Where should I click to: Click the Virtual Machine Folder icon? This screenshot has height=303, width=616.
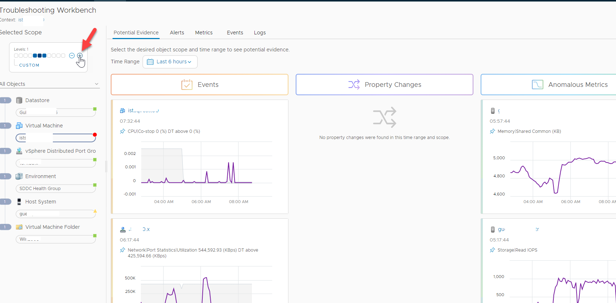pyautogui.click(x=19, y=227)
